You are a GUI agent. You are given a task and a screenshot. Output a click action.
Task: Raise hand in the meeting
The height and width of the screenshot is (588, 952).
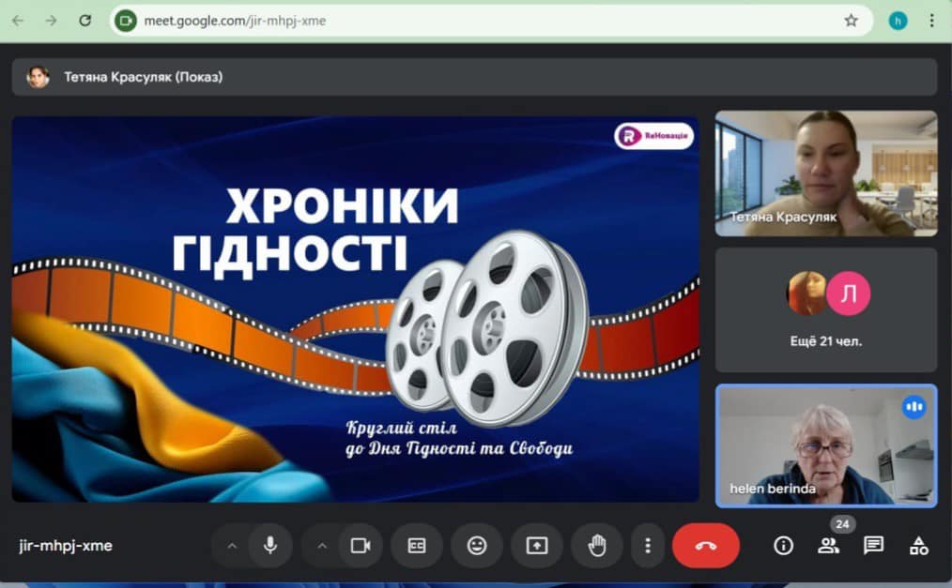(x=597, y=546)
